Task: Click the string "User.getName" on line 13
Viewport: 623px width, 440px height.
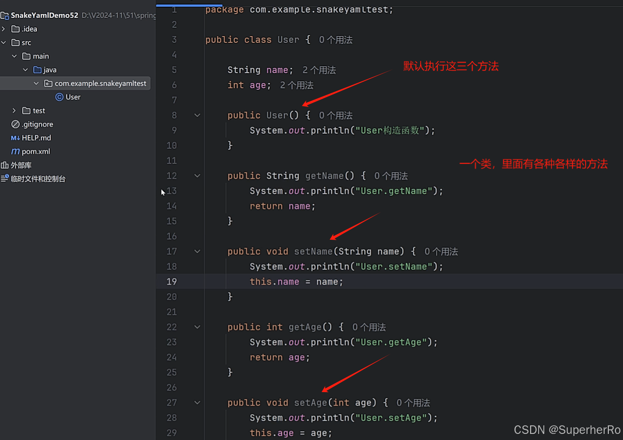Action: [394, 191]
